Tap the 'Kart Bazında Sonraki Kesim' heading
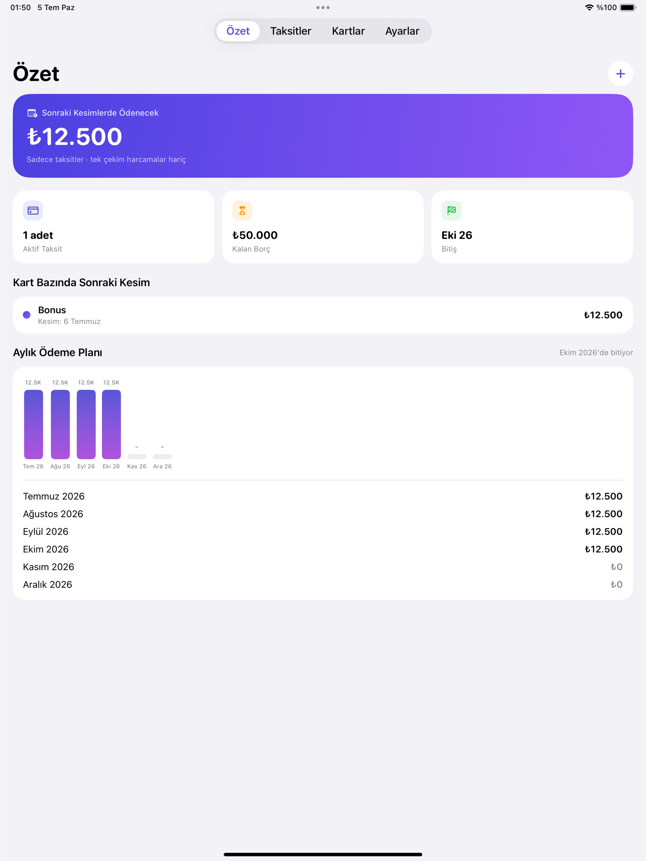This screenshot has height=861, width=646. point(81,283)
